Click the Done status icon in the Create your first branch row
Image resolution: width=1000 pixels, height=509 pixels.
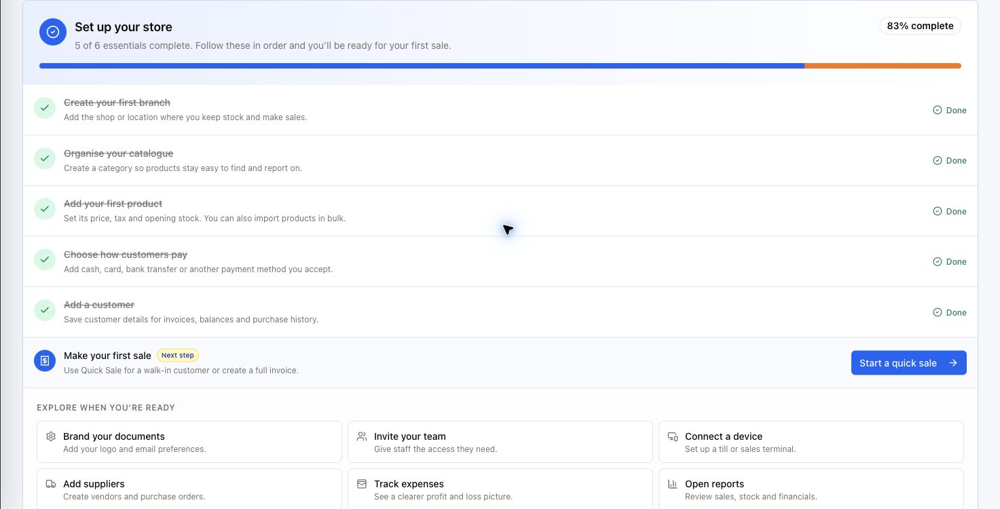pyautogui.click(x=938, y=110)
